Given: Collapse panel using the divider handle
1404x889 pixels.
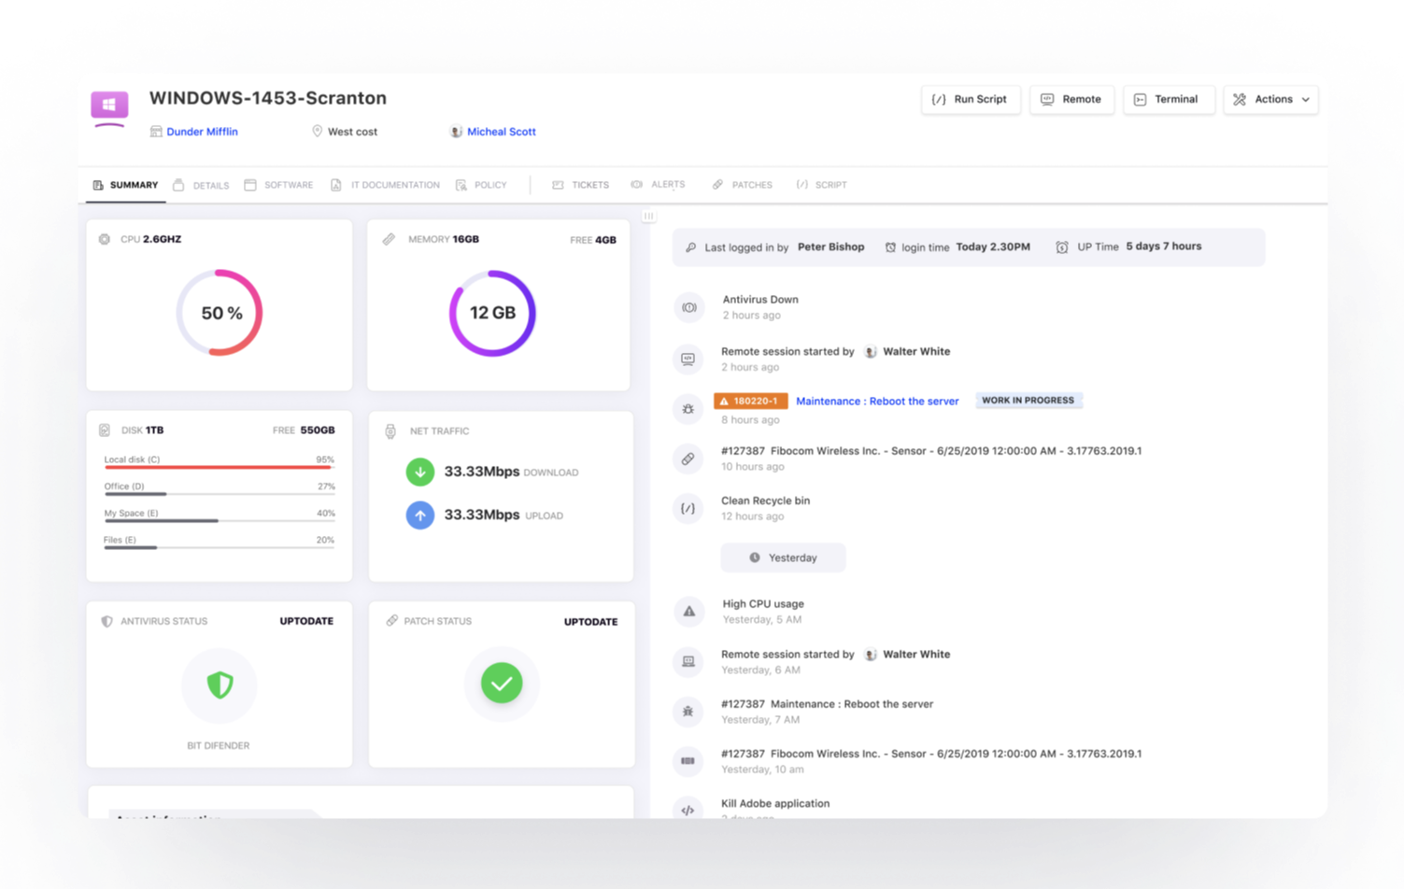Looking at the screenshot, I should tap(648, 217).
